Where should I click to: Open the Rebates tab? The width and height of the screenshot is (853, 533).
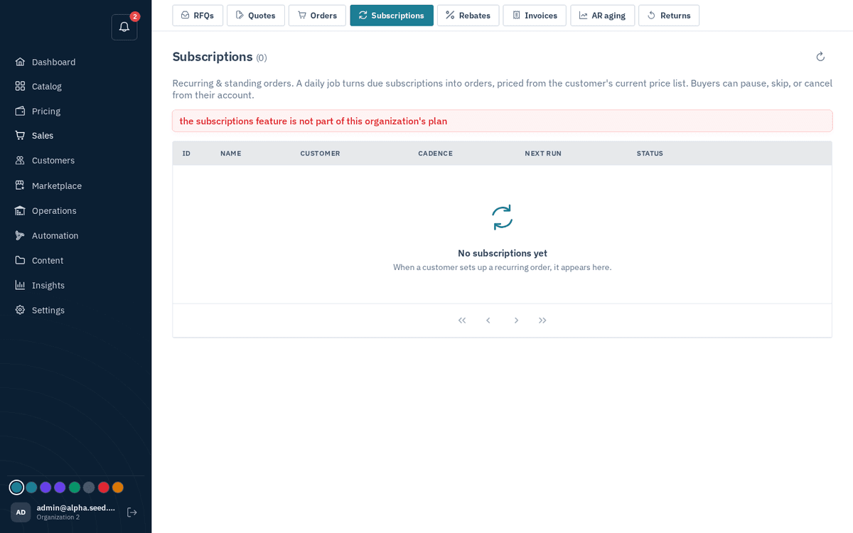(468, 16)
